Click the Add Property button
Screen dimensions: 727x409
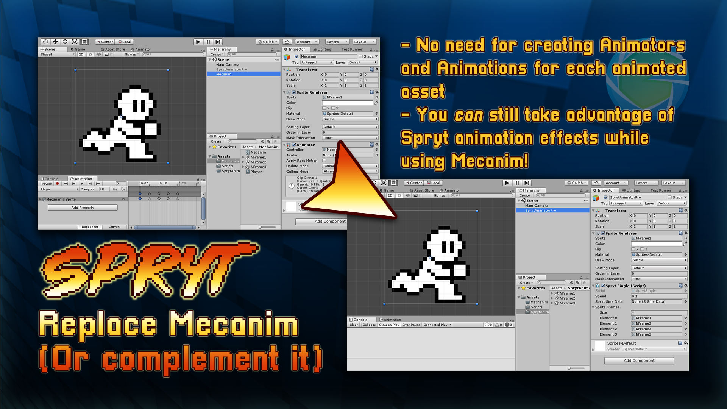click(83, 208)
